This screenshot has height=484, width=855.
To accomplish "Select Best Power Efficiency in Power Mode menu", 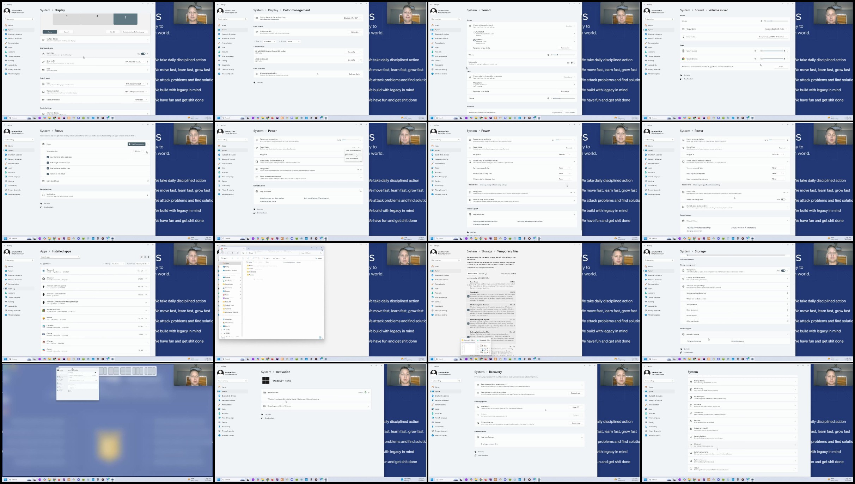I will click(353, 151).
